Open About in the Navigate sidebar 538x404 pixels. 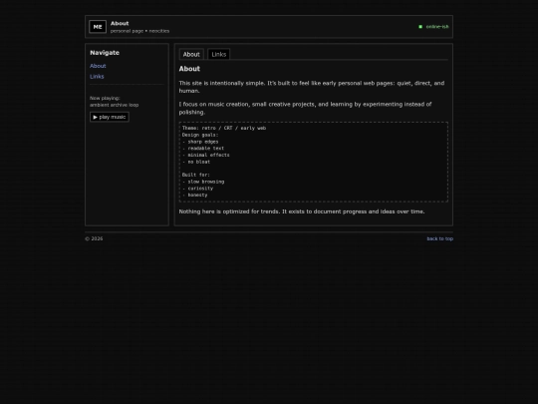(x=98, y=66)
